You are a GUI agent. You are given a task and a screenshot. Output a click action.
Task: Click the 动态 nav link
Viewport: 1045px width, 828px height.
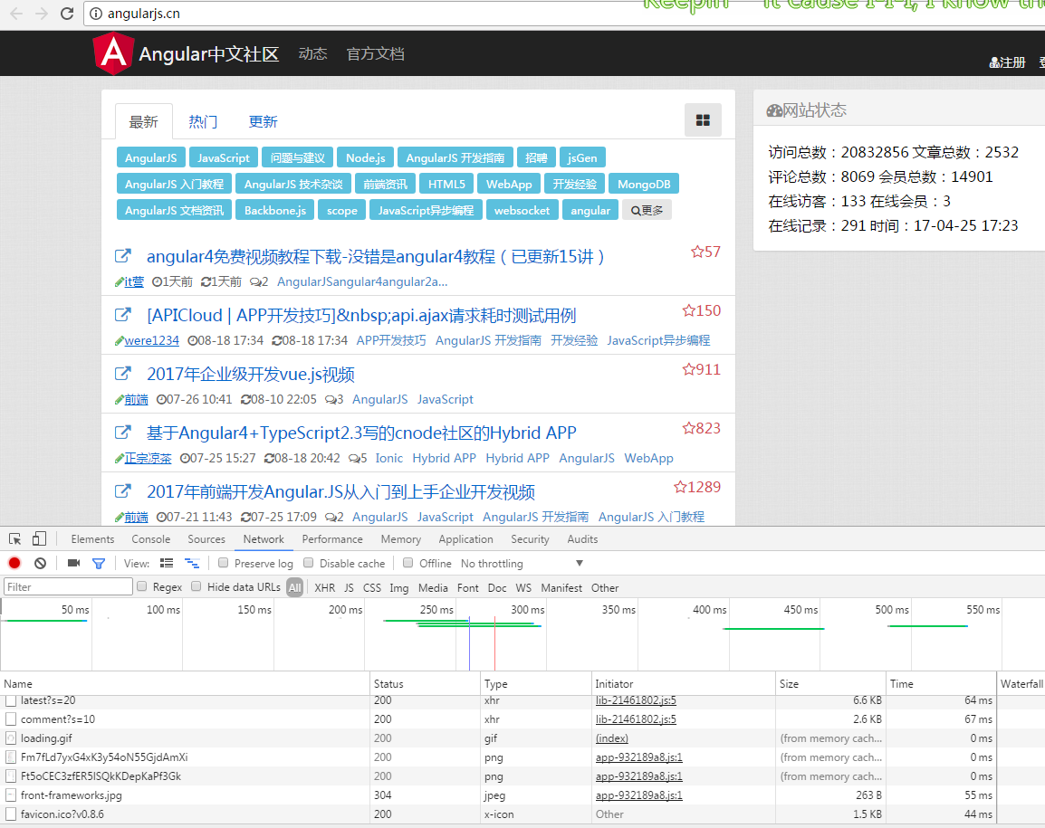coord(312,54)
